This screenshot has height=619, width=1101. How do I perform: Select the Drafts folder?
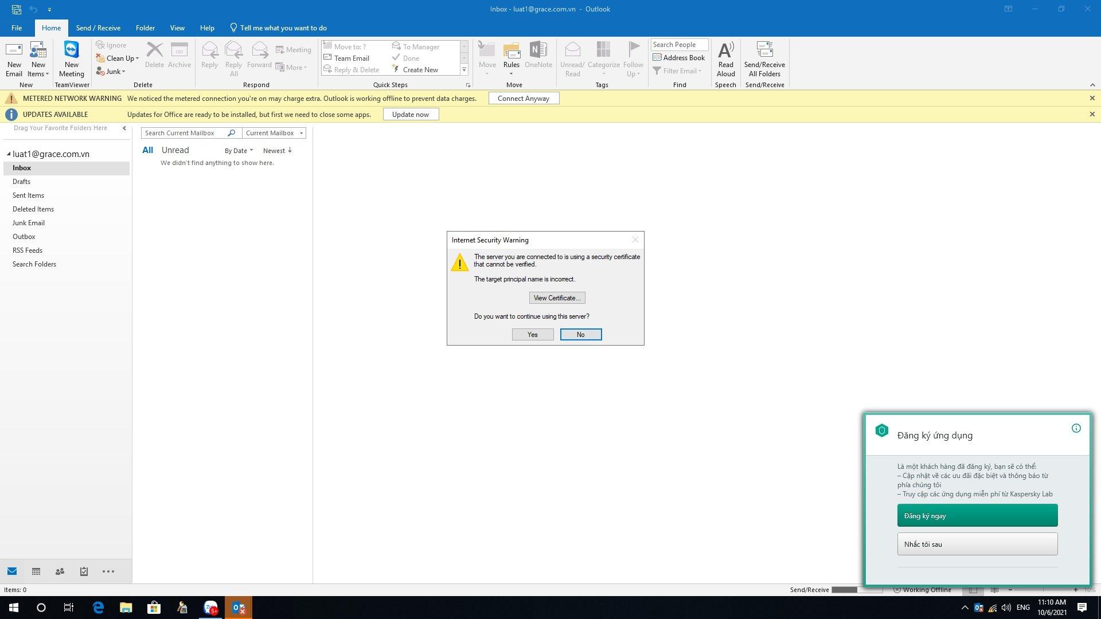[x=67, y=182]
